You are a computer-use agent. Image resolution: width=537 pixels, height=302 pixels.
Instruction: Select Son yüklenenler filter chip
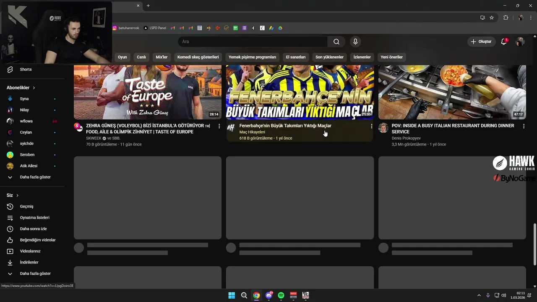tap(329, 57)
